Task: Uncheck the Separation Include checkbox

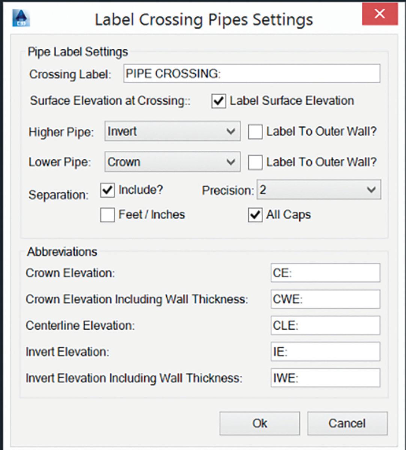Action: pos(107,190)
